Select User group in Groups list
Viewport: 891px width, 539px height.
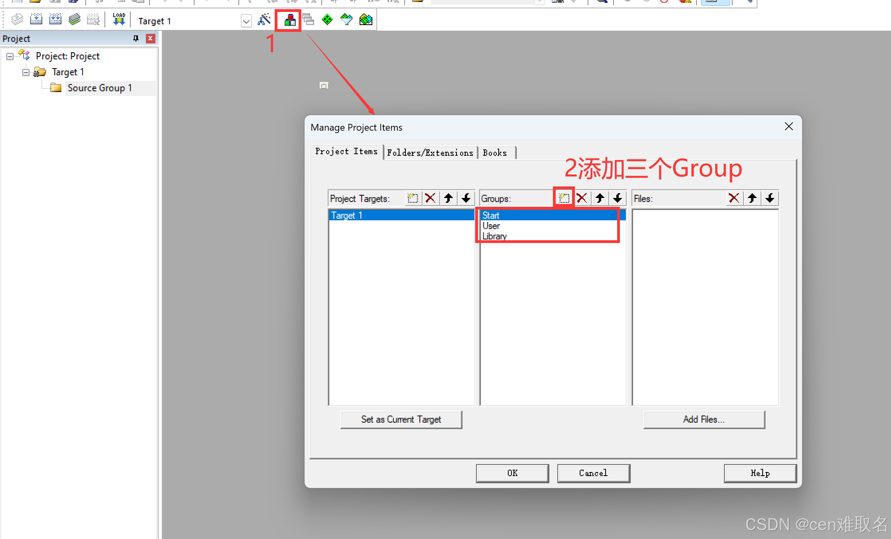click(x=491, y=226)
